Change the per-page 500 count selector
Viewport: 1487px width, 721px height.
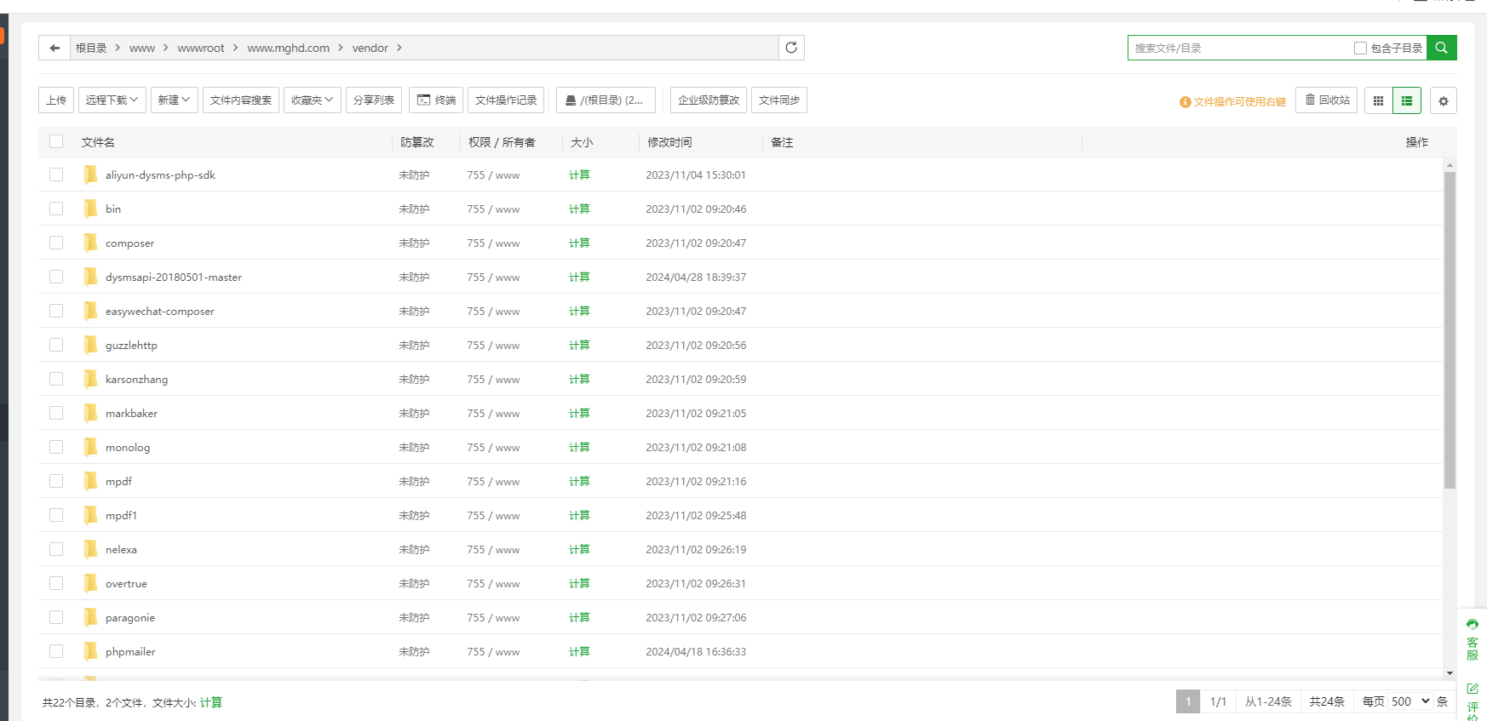coord(1410,701)
